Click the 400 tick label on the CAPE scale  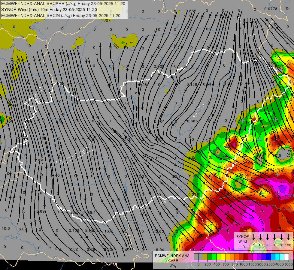coord(217,264)
